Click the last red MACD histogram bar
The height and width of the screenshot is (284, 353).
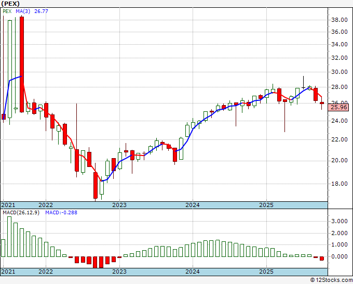click(322, 259)
